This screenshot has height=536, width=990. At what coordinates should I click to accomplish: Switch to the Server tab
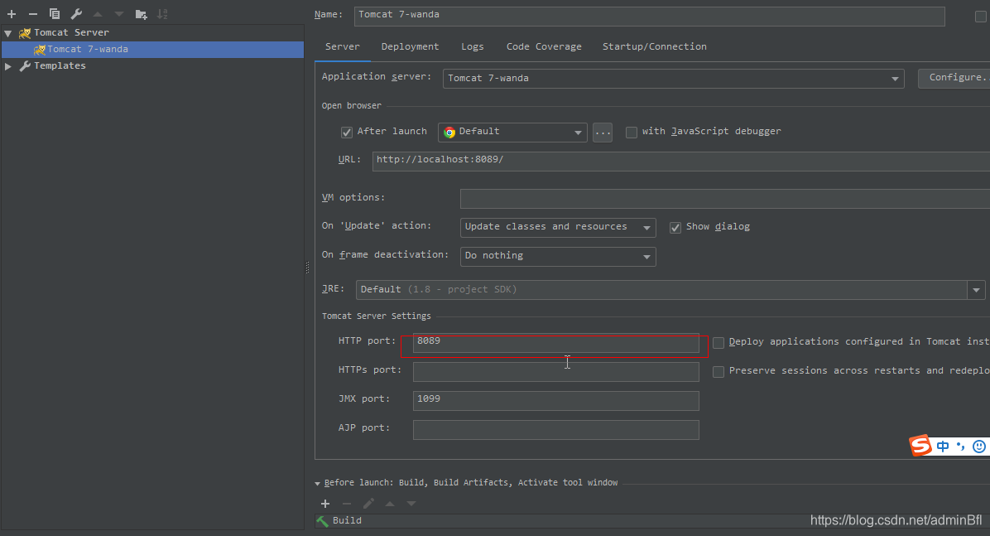pyautogui.click(x=342, y=46)
